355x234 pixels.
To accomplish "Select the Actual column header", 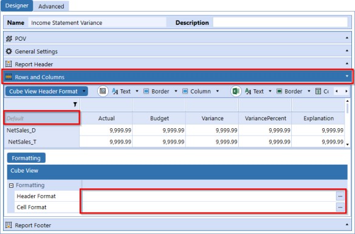I will point(106,118).
